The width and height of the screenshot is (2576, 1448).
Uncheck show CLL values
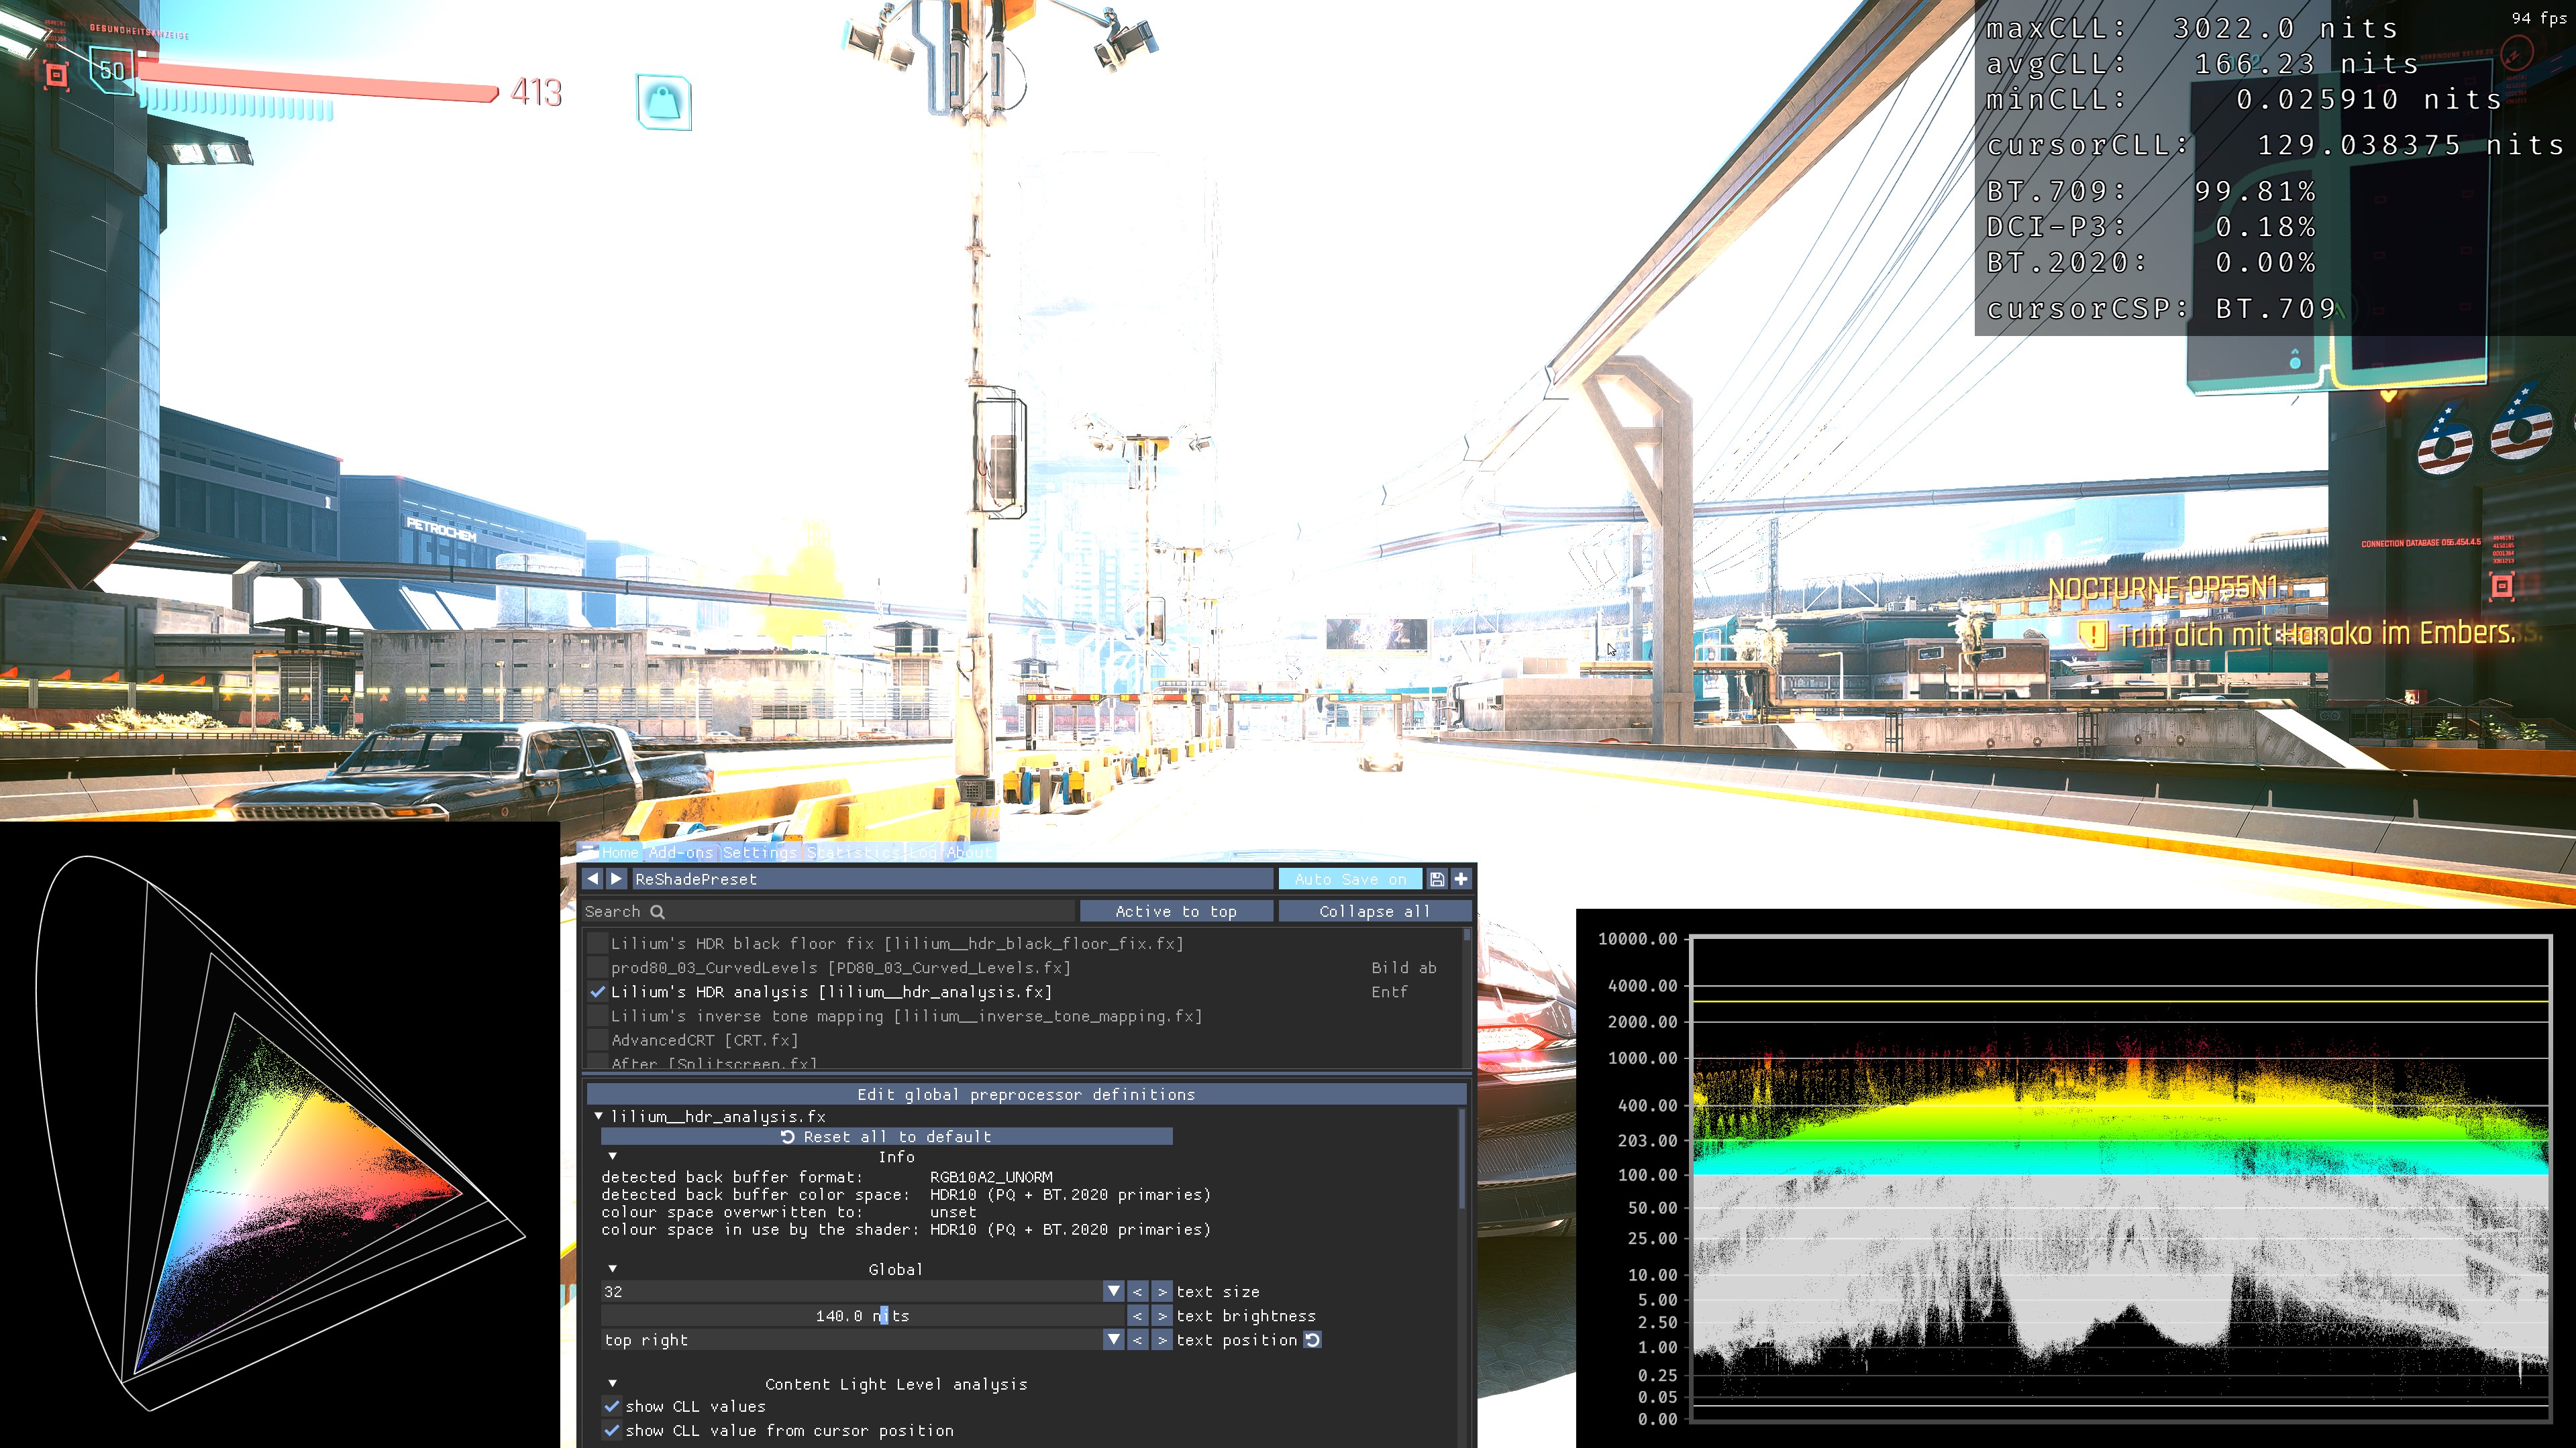click(x=612, y=1406)
